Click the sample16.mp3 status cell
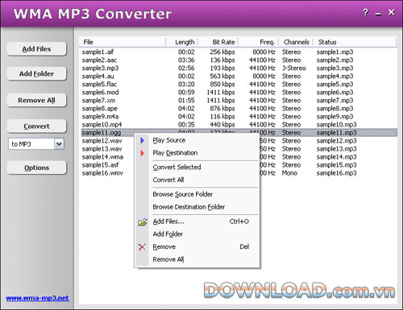This screenshot has height=310, width=403. pyautogui.click(x=337, y=173)
